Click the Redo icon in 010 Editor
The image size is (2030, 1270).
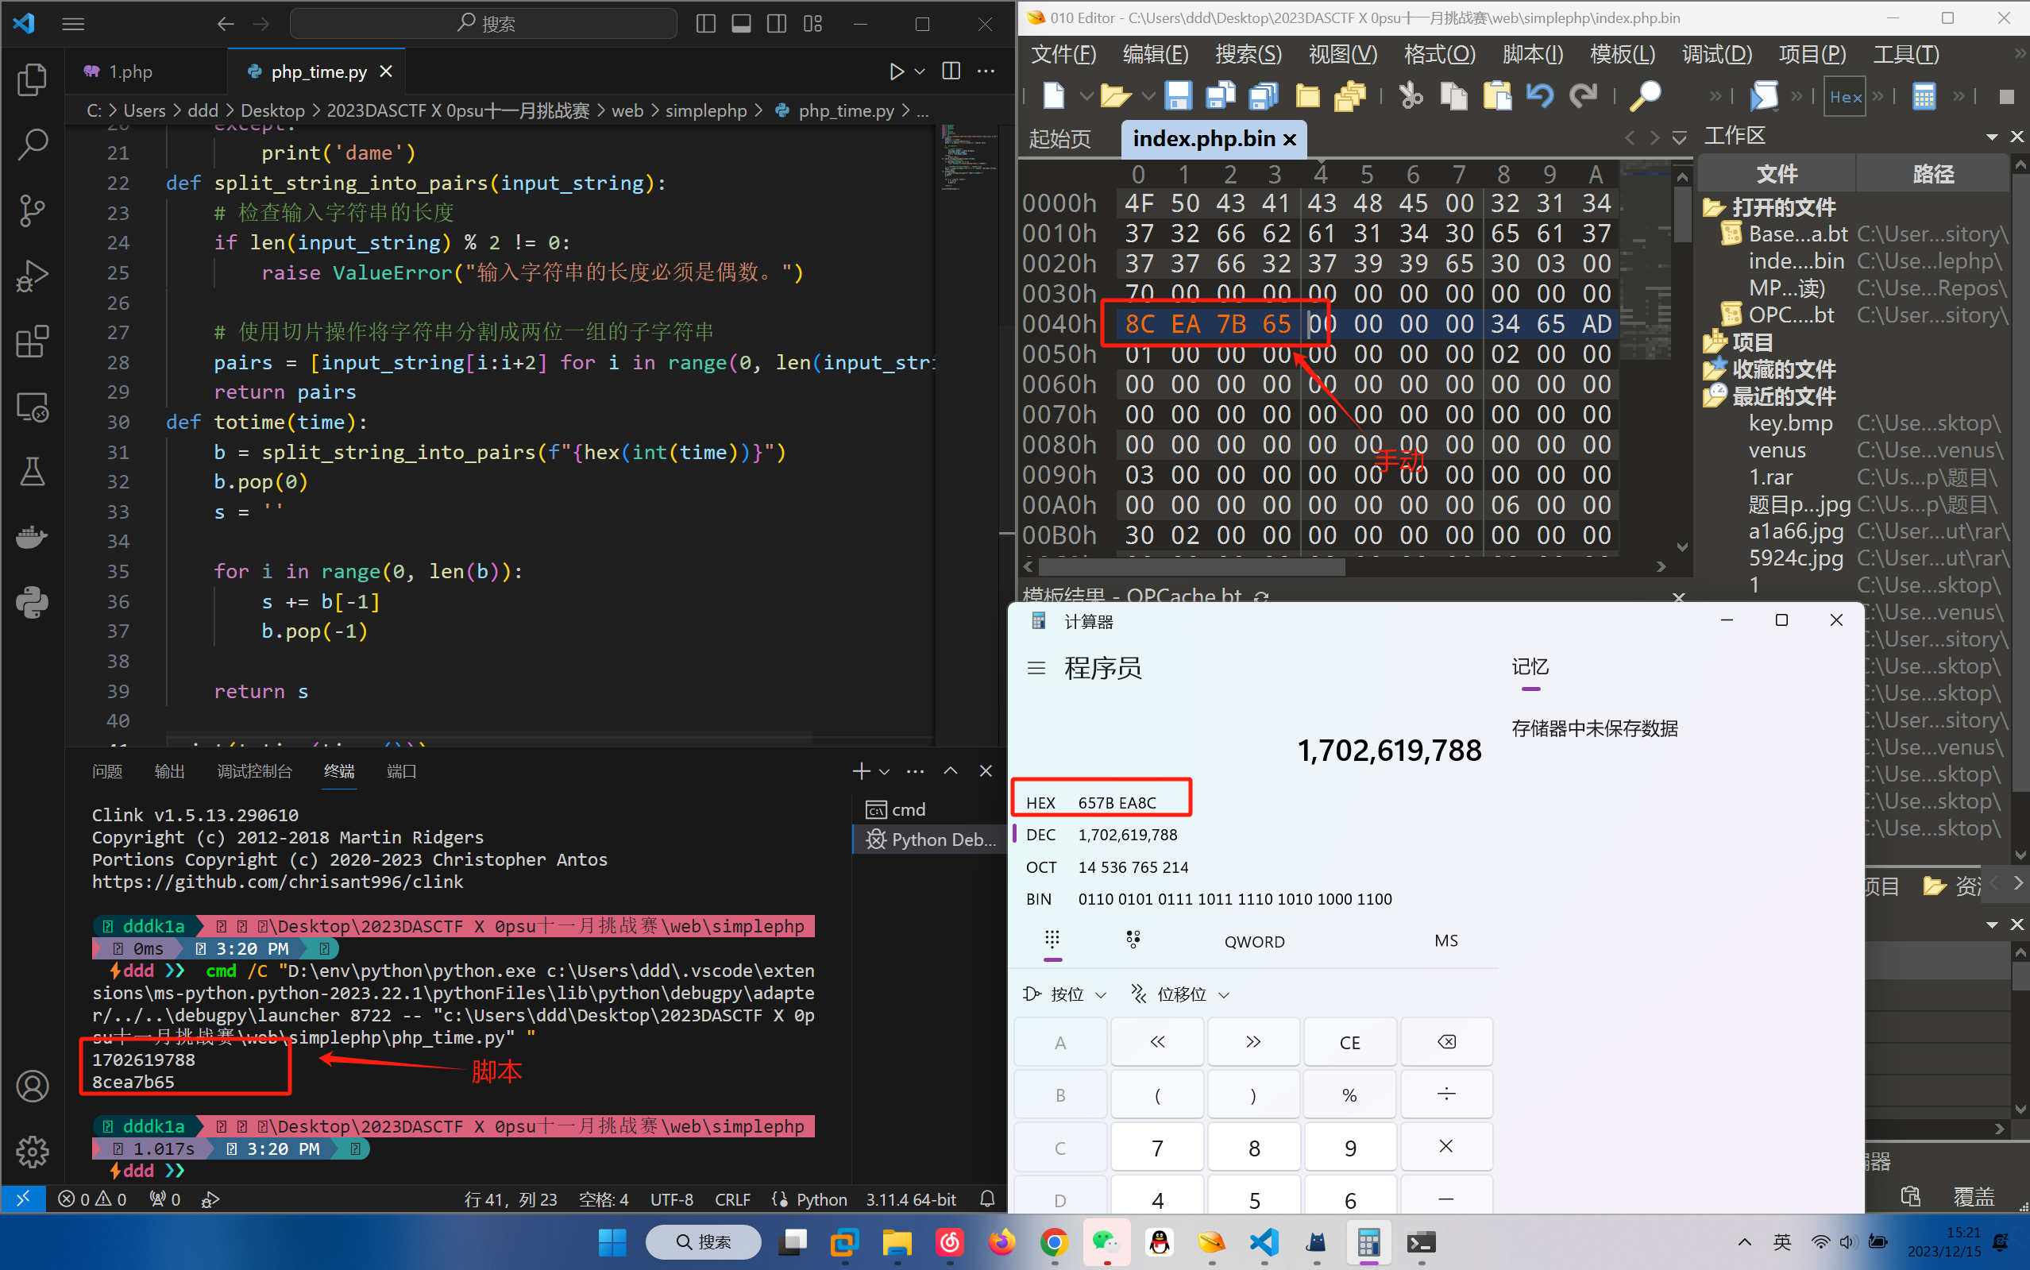[1583, 96]
